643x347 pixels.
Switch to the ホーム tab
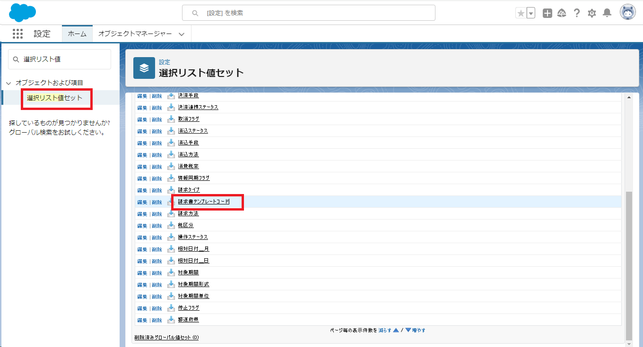(77, 34)
